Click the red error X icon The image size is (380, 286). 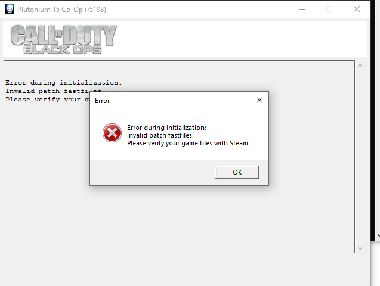(x=112, y=133)
